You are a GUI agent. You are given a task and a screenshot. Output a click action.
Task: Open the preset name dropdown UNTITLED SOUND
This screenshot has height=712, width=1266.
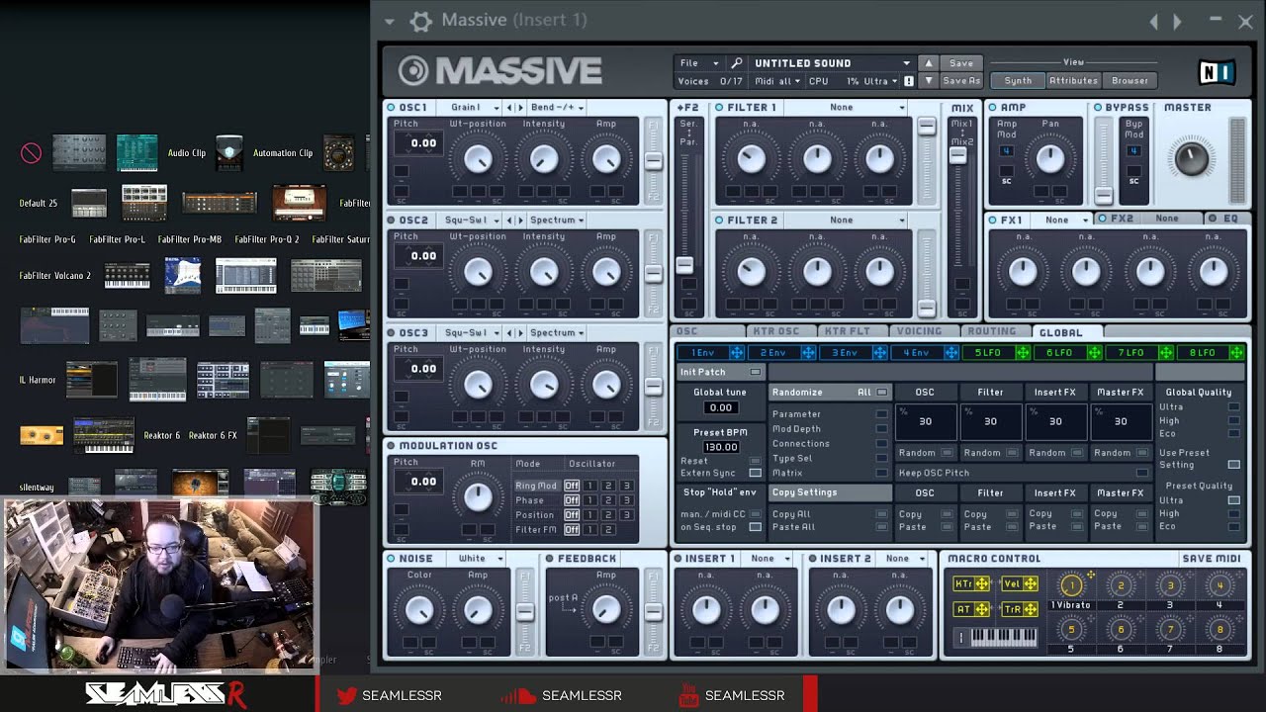[831, 63]
